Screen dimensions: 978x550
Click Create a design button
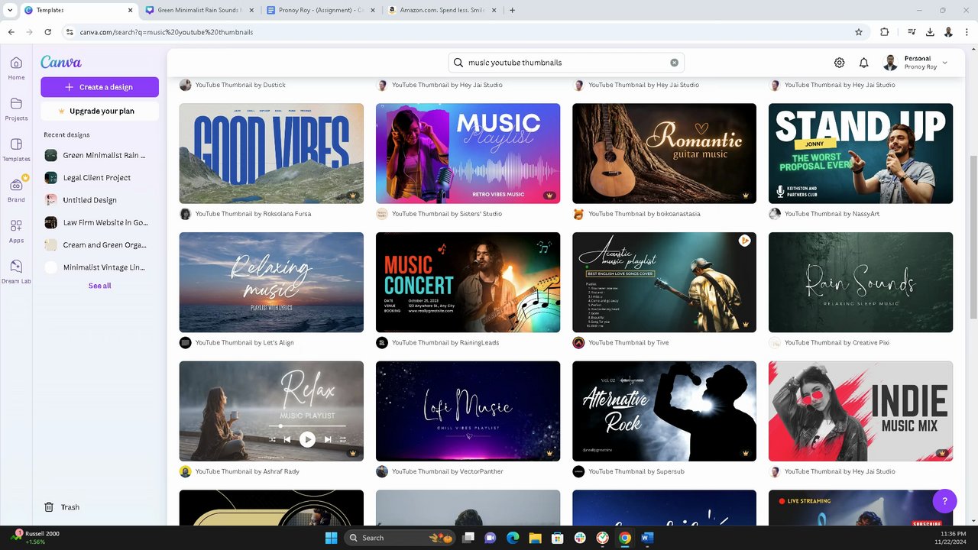(x=100, y=87)
